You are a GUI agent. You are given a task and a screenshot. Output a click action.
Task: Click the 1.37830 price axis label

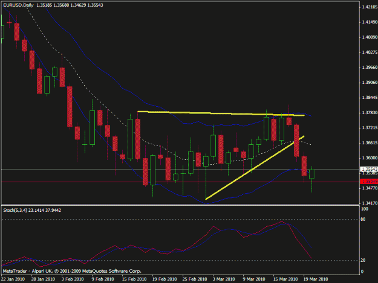pyautogui.click(x=370, y=113)
